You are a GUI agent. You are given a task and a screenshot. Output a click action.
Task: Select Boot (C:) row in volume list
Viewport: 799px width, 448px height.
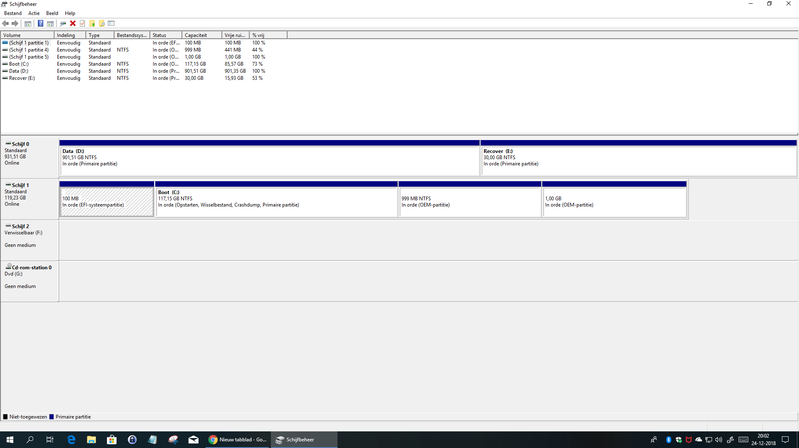(19, 64)
